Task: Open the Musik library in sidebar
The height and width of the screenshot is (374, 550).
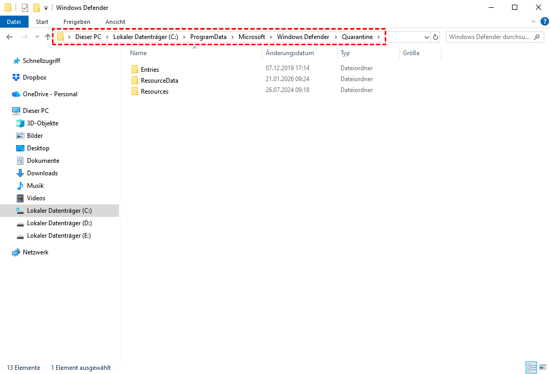Action: [x=35, y=186]
